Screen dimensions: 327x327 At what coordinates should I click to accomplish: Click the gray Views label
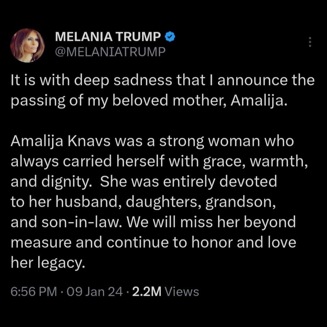tap(182, 292)
